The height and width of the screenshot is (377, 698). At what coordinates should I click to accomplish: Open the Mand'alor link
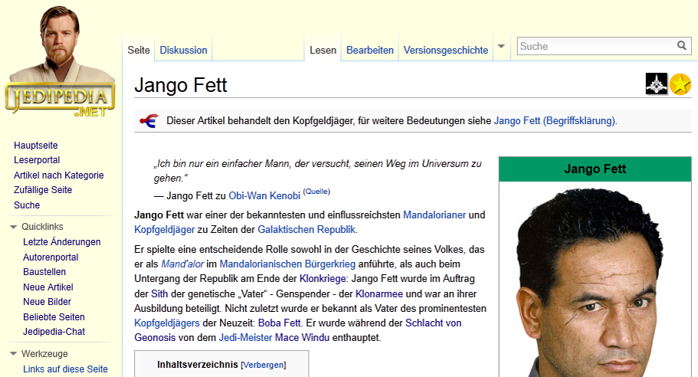click(182, 264)
